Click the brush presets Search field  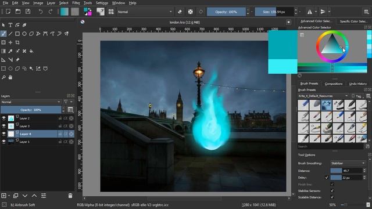pyautogui.click(x=331, y=146)
